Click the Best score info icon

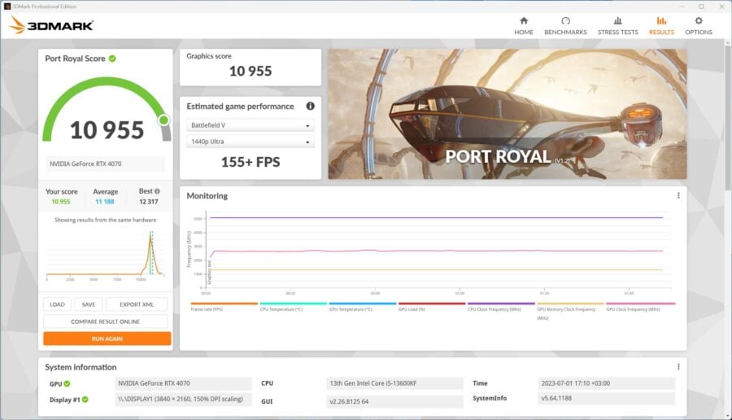157,191
